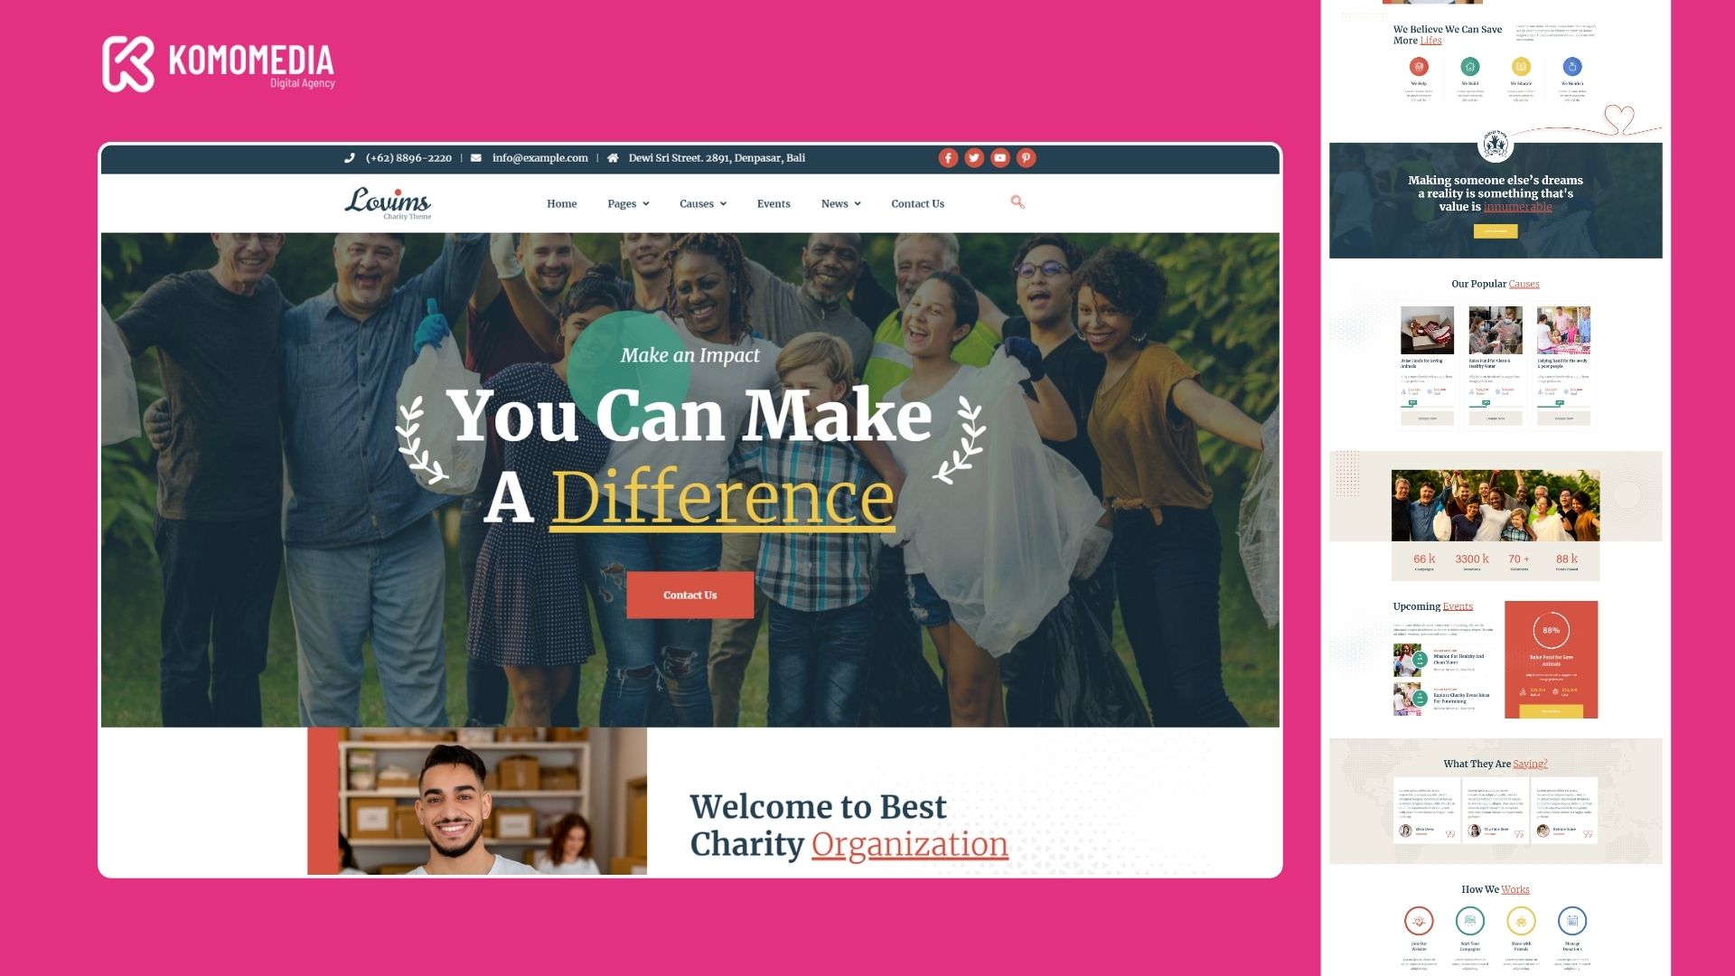Open the Events menu item
The height and width of the screenshot is (976, 1735).
click(774, 204)
